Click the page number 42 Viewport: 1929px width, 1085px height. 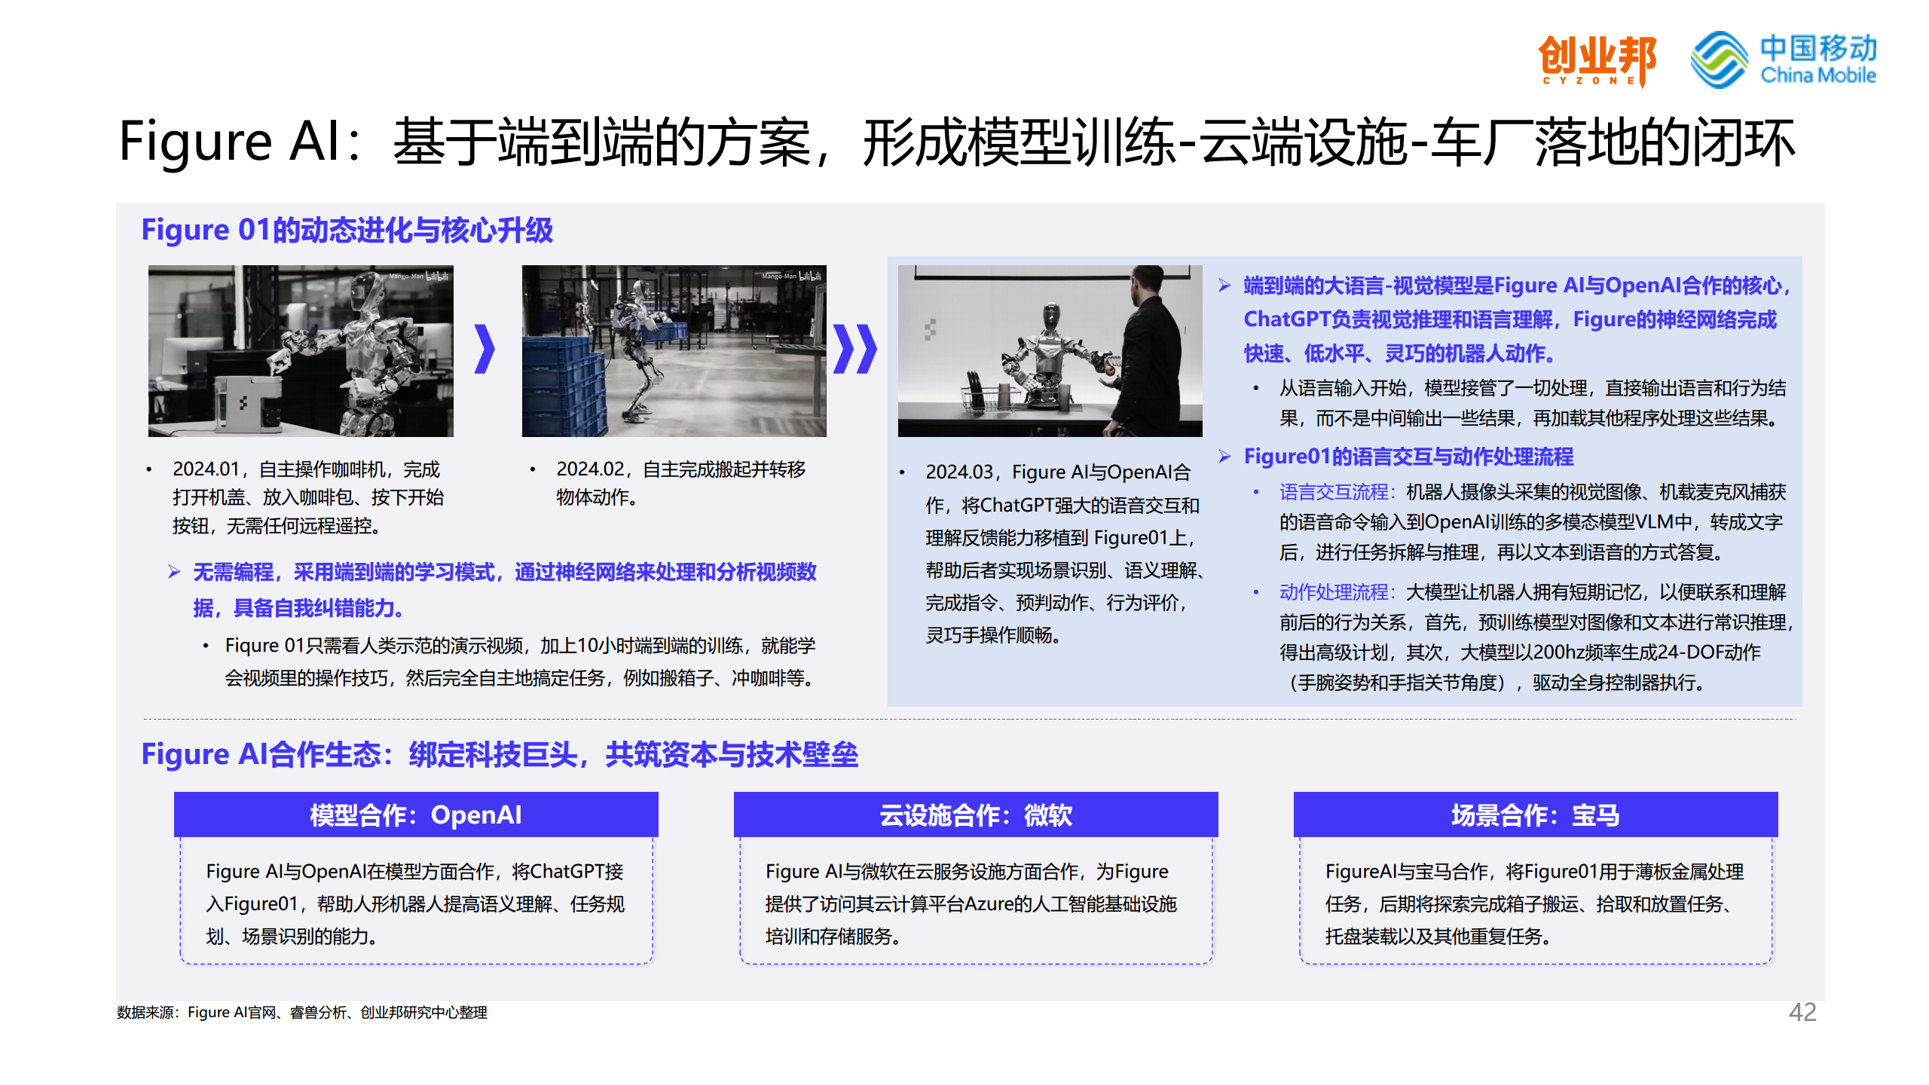point(1802,1012)
